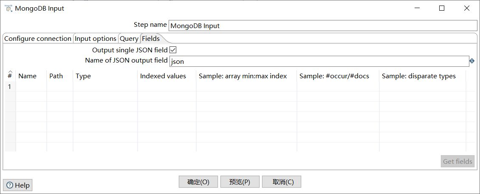
Task: Click Sample: #occur/#docs column header
Action: [338, 76]
